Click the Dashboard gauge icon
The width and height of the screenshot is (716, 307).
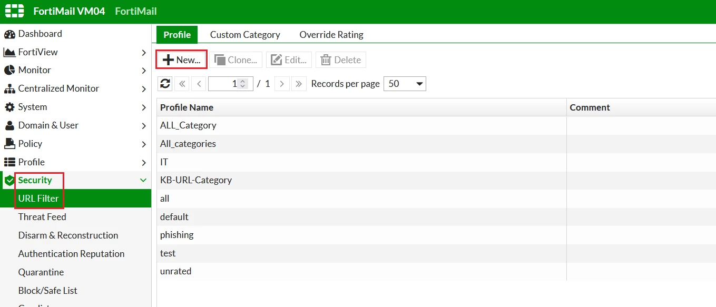[x=9, y=34]
